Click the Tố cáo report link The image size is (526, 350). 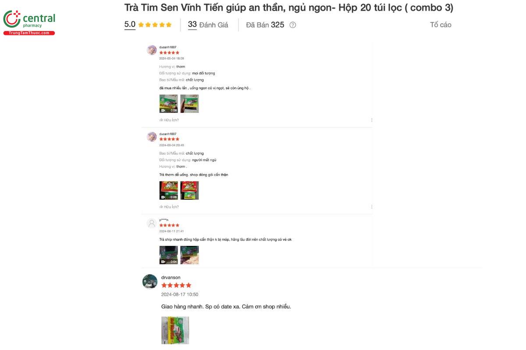point(441,24)
